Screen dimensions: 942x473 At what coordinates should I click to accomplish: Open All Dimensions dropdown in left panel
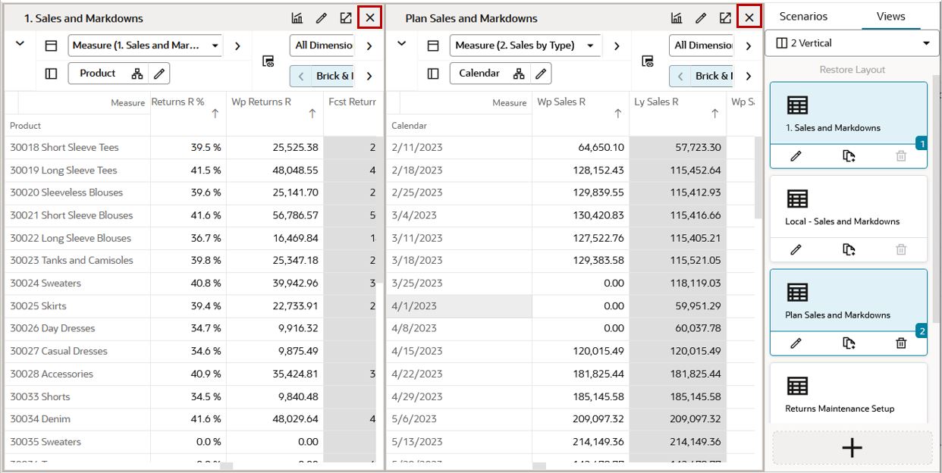322,45
